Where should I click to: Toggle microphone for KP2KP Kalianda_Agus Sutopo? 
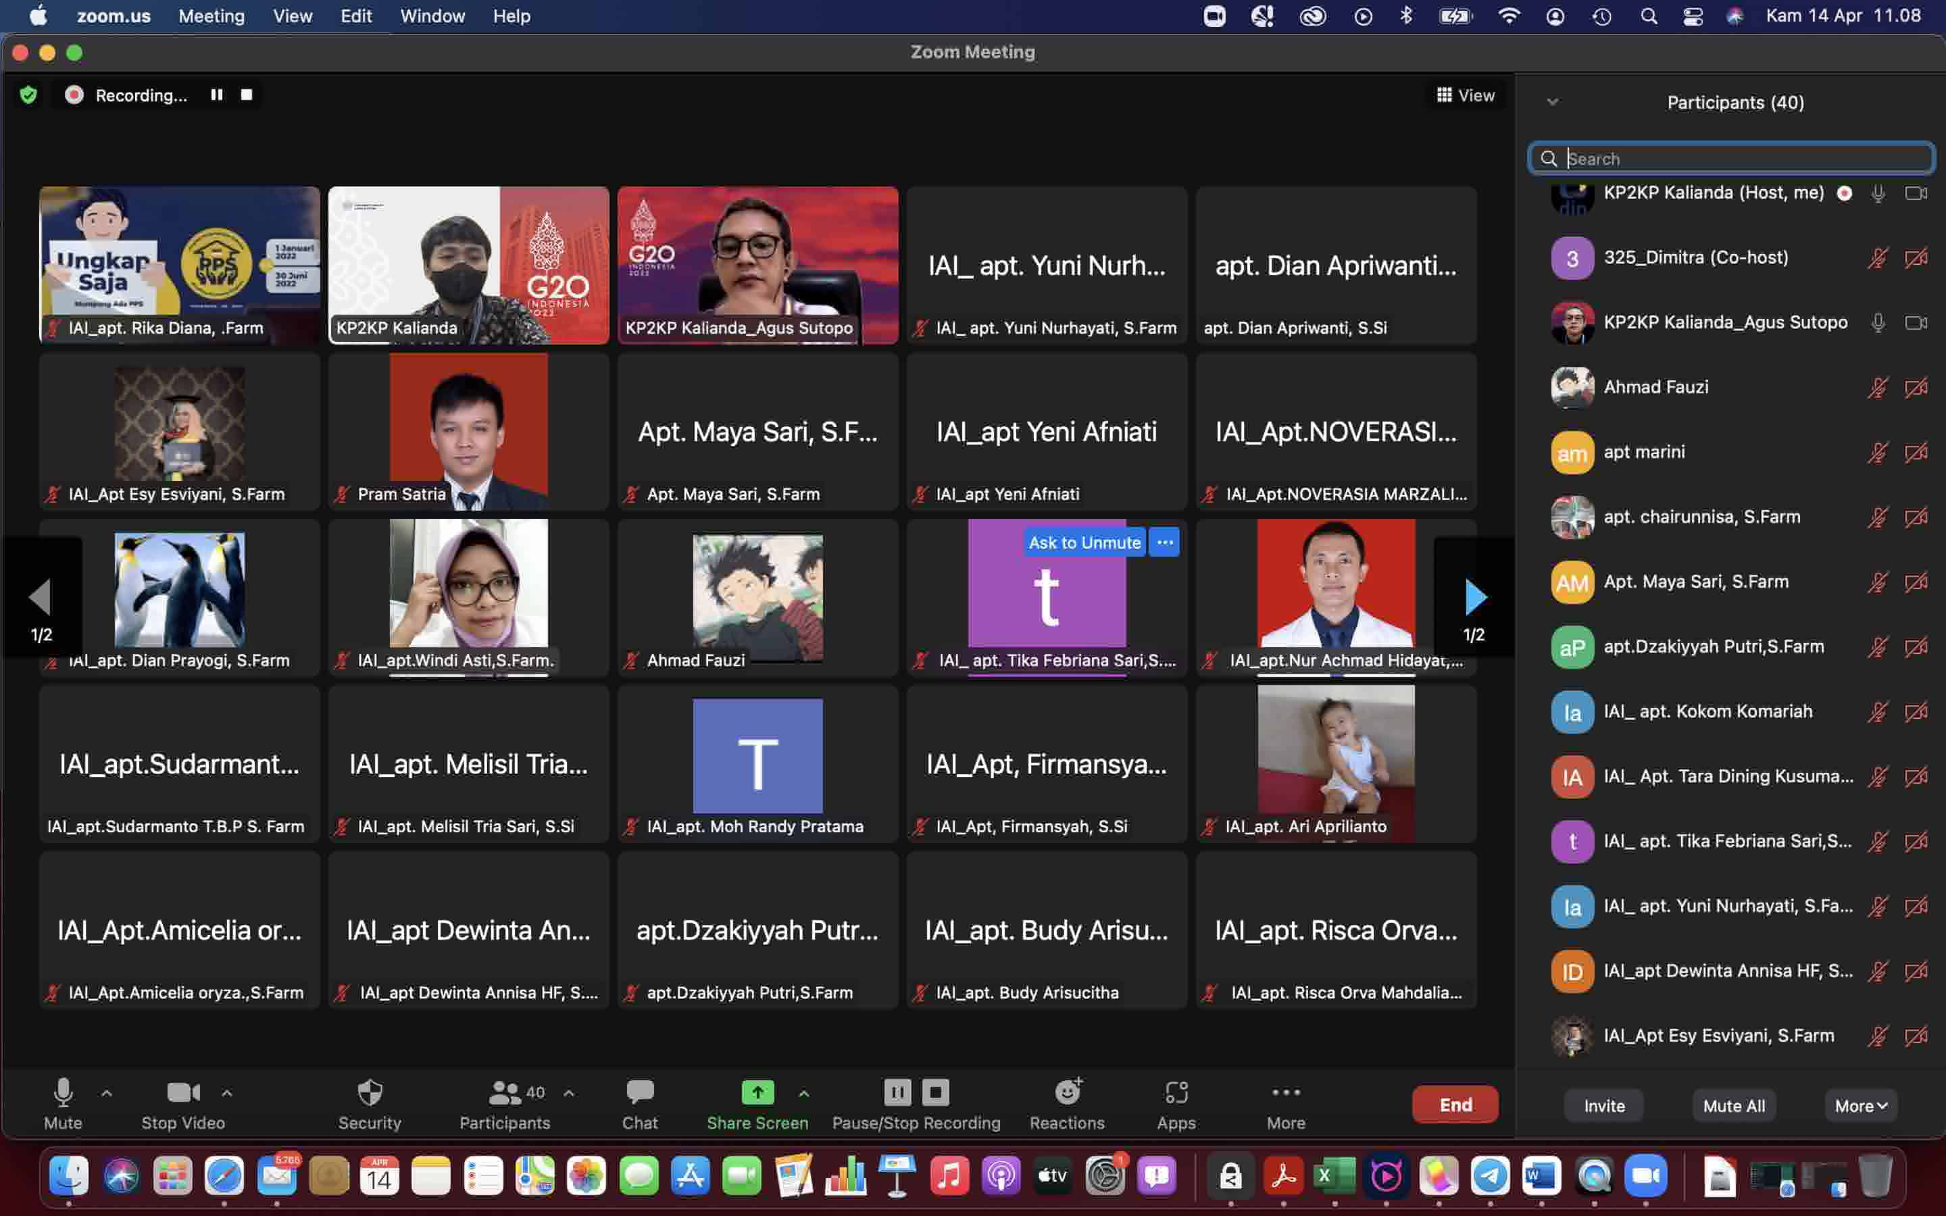[1878, 322]
